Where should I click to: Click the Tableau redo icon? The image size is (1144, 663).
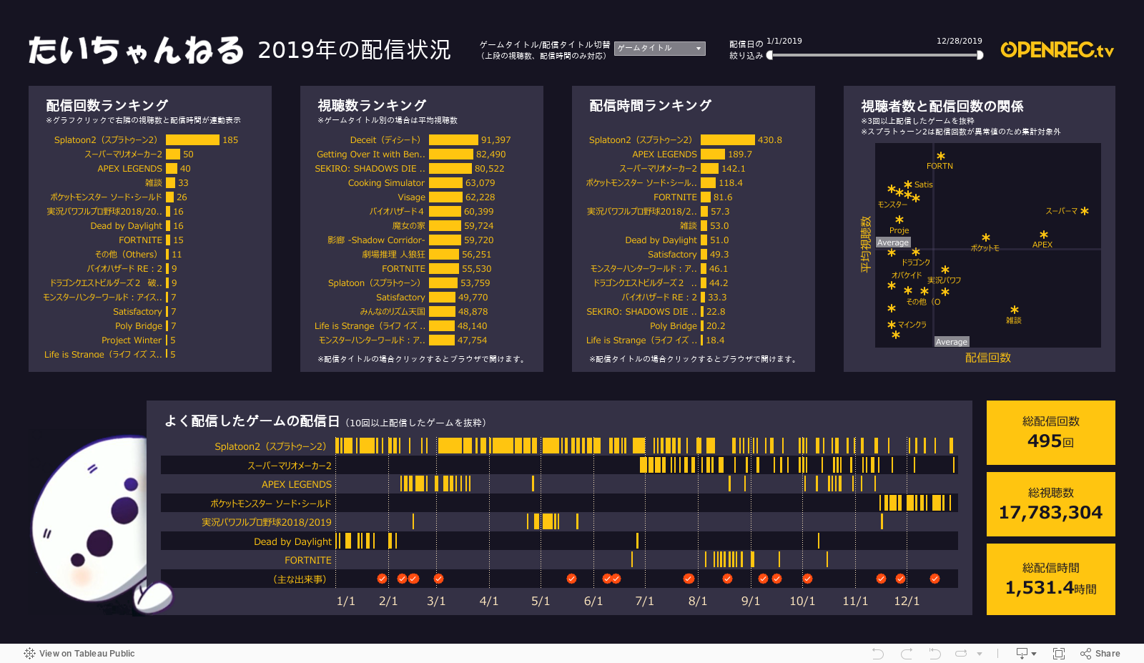click(x=907, y=653)
